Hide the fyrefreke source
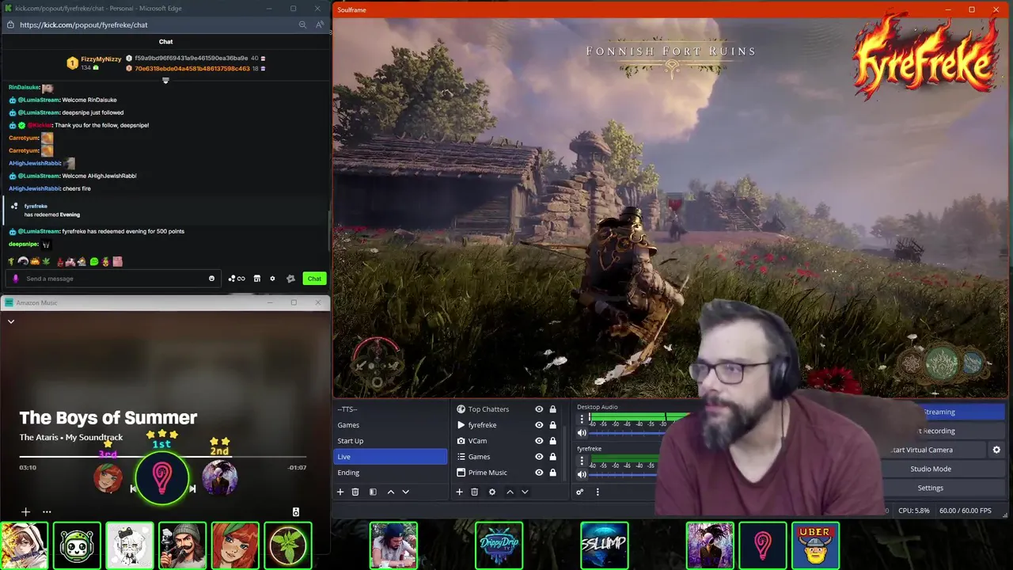 (539, 425)
